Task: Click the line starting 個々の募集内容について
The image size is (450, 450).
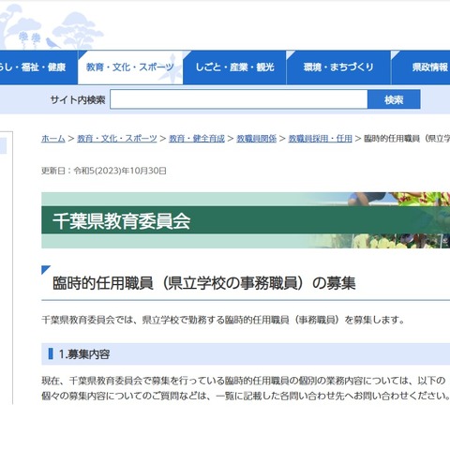Action: point(246,396)
